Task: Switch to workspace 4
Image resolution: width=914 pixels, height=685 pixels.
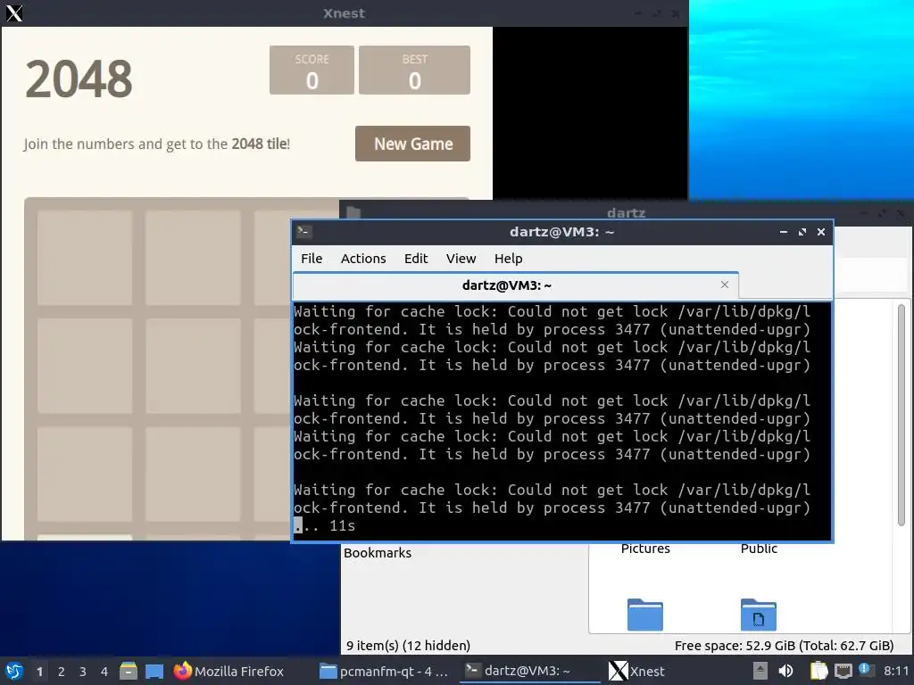Action: [x=104, y=672]
